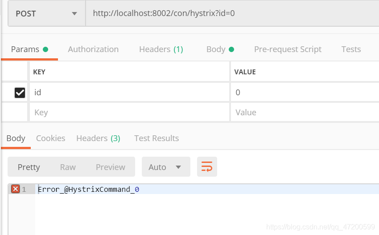The height and width of the screenshot is (235, 379).
Task: Uncheck the id parameter checkbox
Action: 20,93
